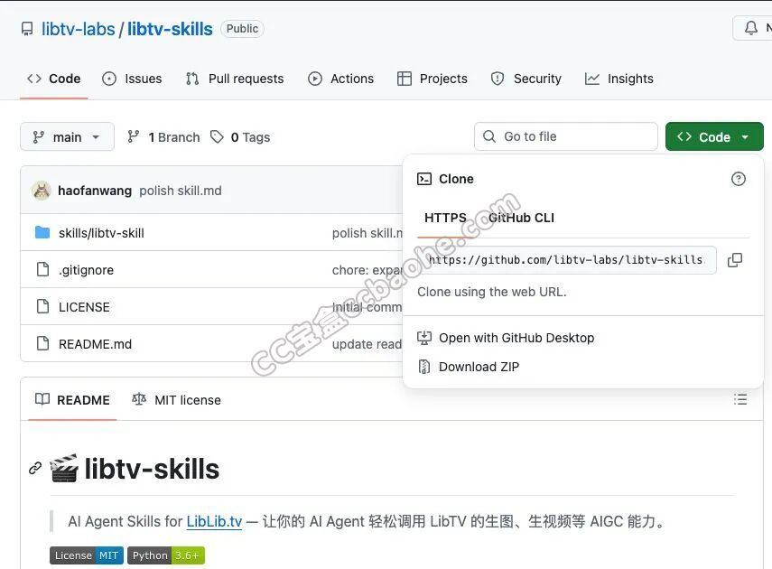Image resolution: width=772 pixels, height=569 pixels.
Task: Click the Python 3.6+ badge
Action: click(166, 555)
